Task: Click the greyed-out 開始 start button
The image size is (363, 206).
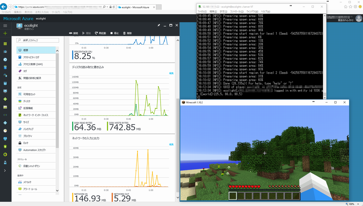Action: tap(86, 33)
